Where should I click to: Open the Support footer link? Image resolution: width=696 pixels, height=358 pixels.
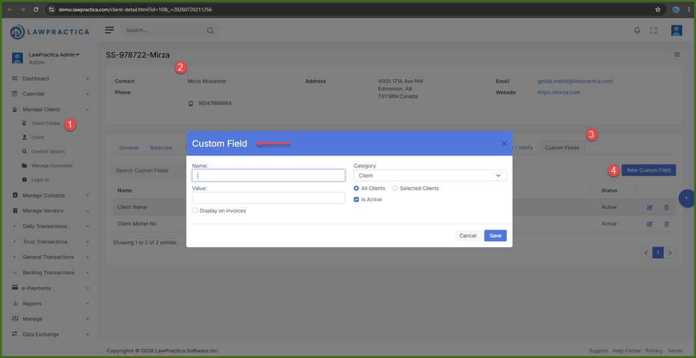point(598,351)
